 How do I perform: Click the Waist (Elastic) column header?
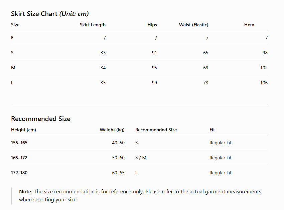pos(193,25)
